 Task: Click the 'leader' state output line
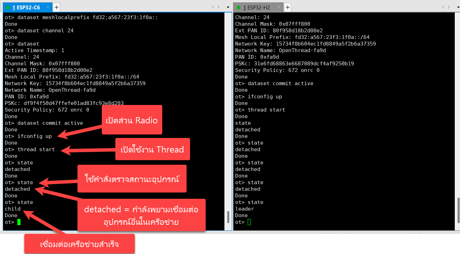(x=244, y=209)
